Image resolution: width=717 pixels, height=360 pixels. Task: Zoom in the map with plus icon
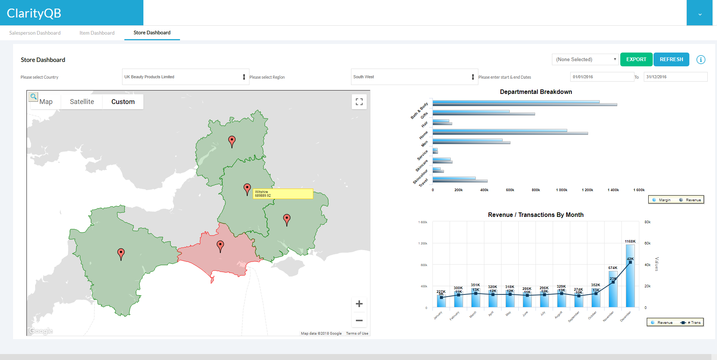click(x=359, y=304)
